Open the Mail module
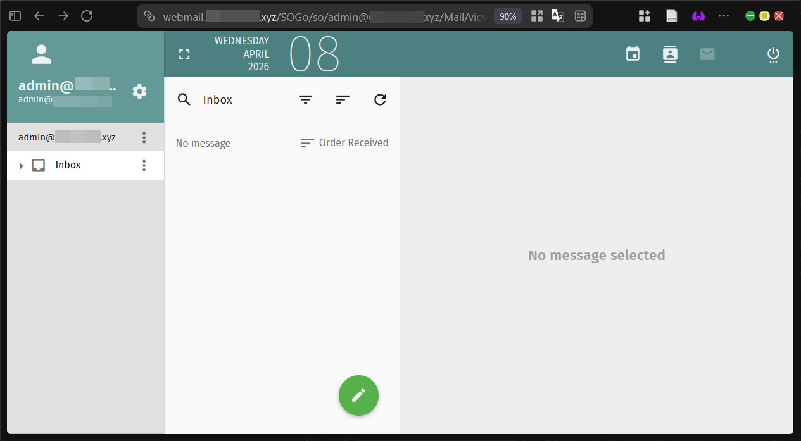 coord(707,54)
